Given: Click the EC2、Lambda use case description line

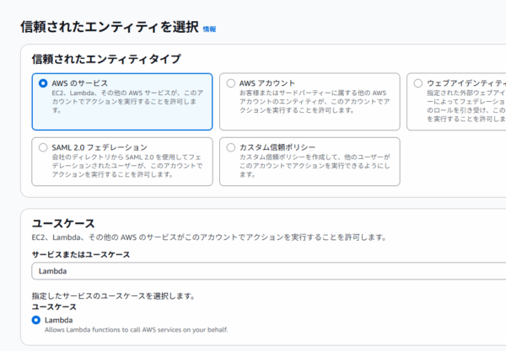Looking at the screenshot, I should coord(209,237).
